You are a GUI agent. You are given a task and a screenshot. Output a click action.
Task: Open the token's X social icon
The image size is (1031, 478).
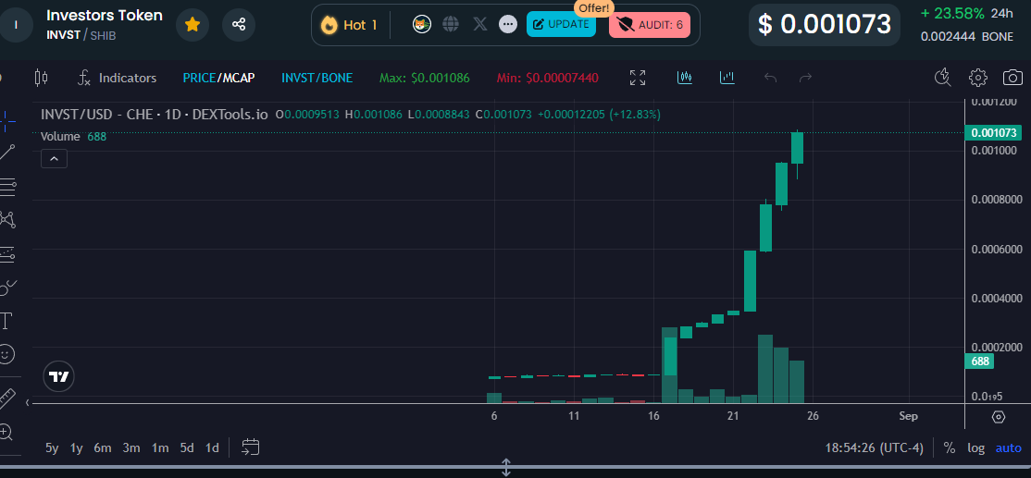[x=480, y=25]
